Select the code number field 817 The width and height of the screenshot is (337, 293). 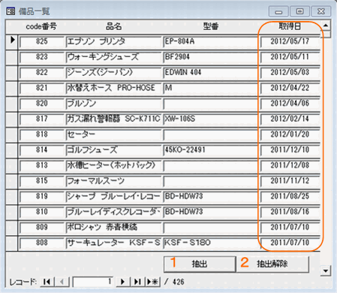[x=42, y=119]
